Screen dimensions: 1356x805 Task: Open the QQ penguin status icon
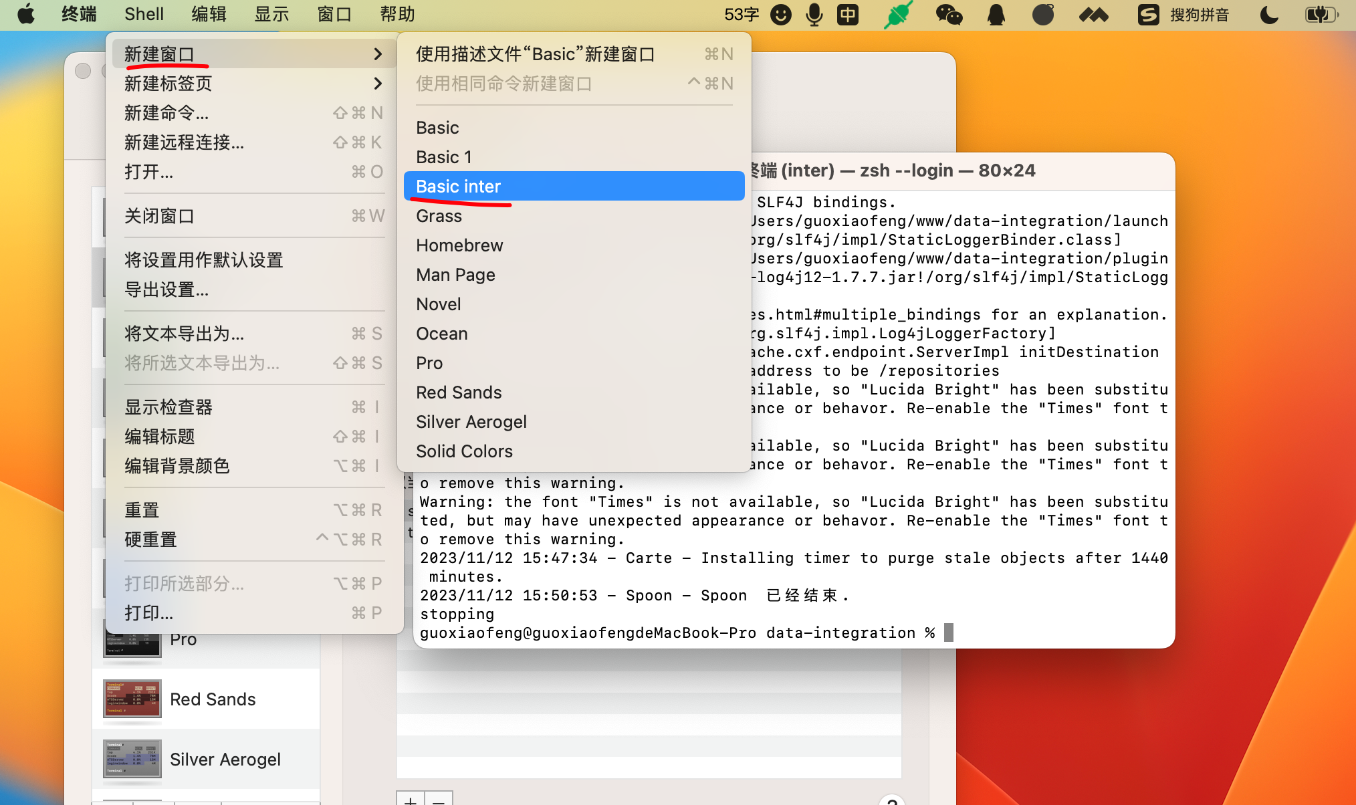tap(996, 14)
